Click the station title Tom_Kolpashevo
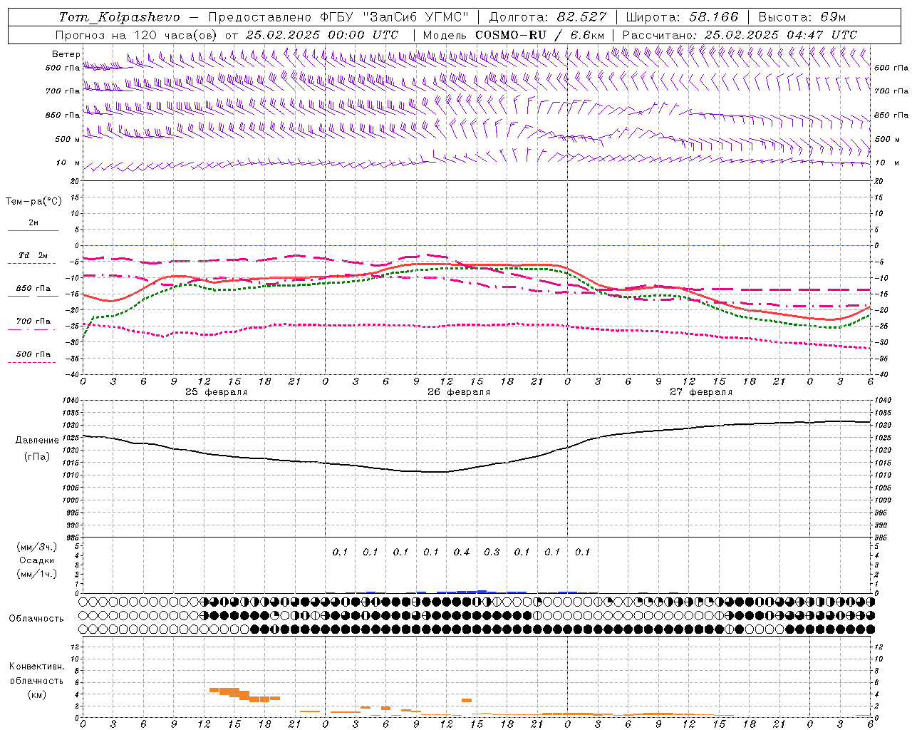Screen dimensions: 912x730 click(120, 17)
